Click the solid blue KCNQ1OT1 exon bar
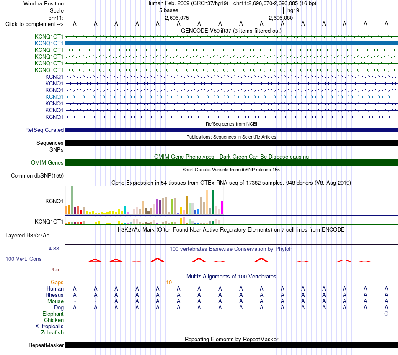The image size is (398, 355). click(231, 44)
